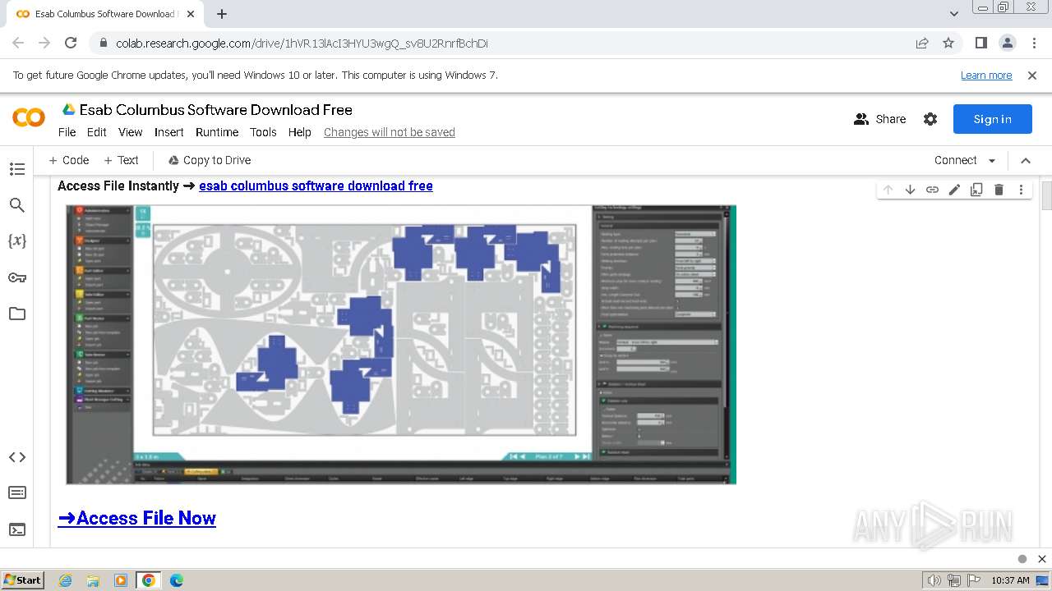1052x591 pixels.
Task: Click Copy to Drive button
Action: (x=210, y=160)
